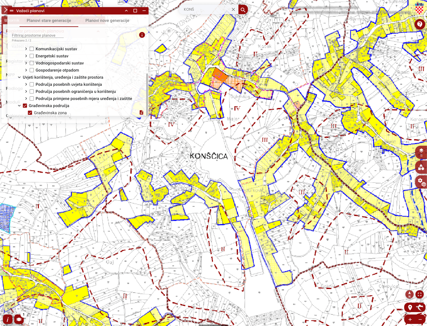Open the map settings gear-globe button

click(421, 182)
